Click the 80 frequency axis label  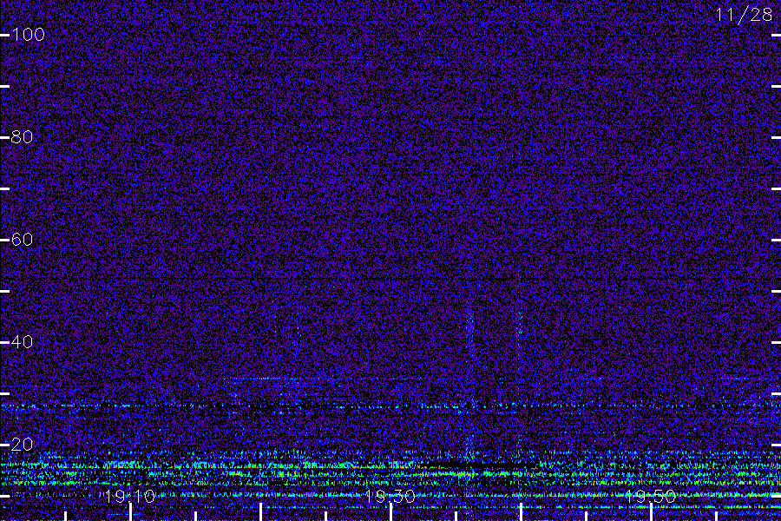pyautogui.click(x=22, y=137)
